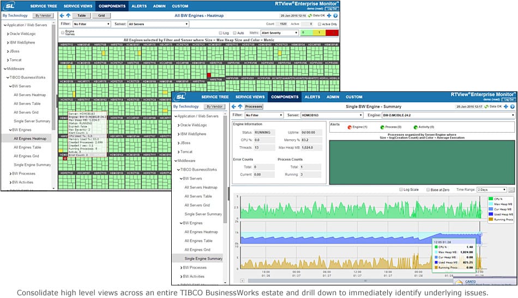Click the blue plus icon in the Summary window
The width and height of the screenshot is (518, 298).
click(x=506, y=107)
